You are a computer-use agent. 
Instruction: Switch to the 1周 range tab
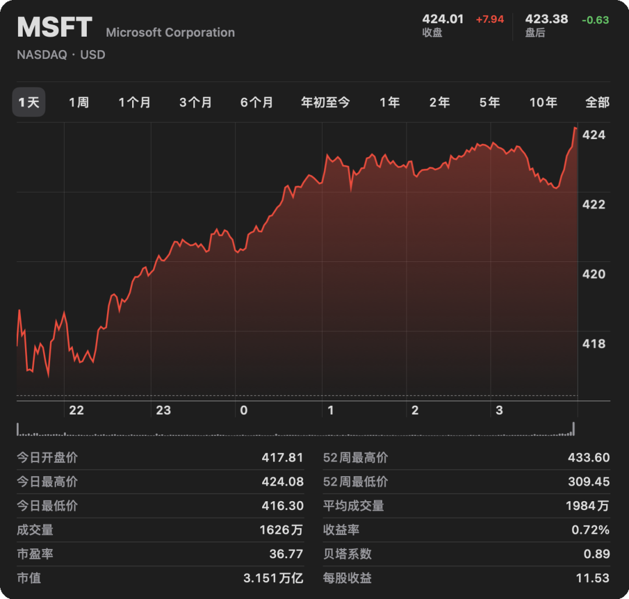coord(79,102)
